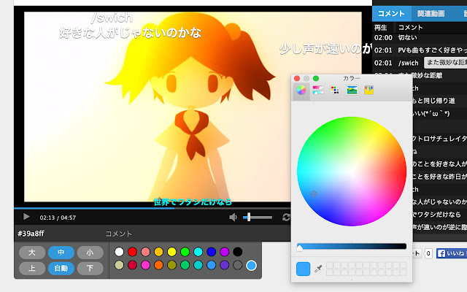Open the コメント tab
This screenshot has width=467, height=292.
pyautogui.click(x=391, y=14)
